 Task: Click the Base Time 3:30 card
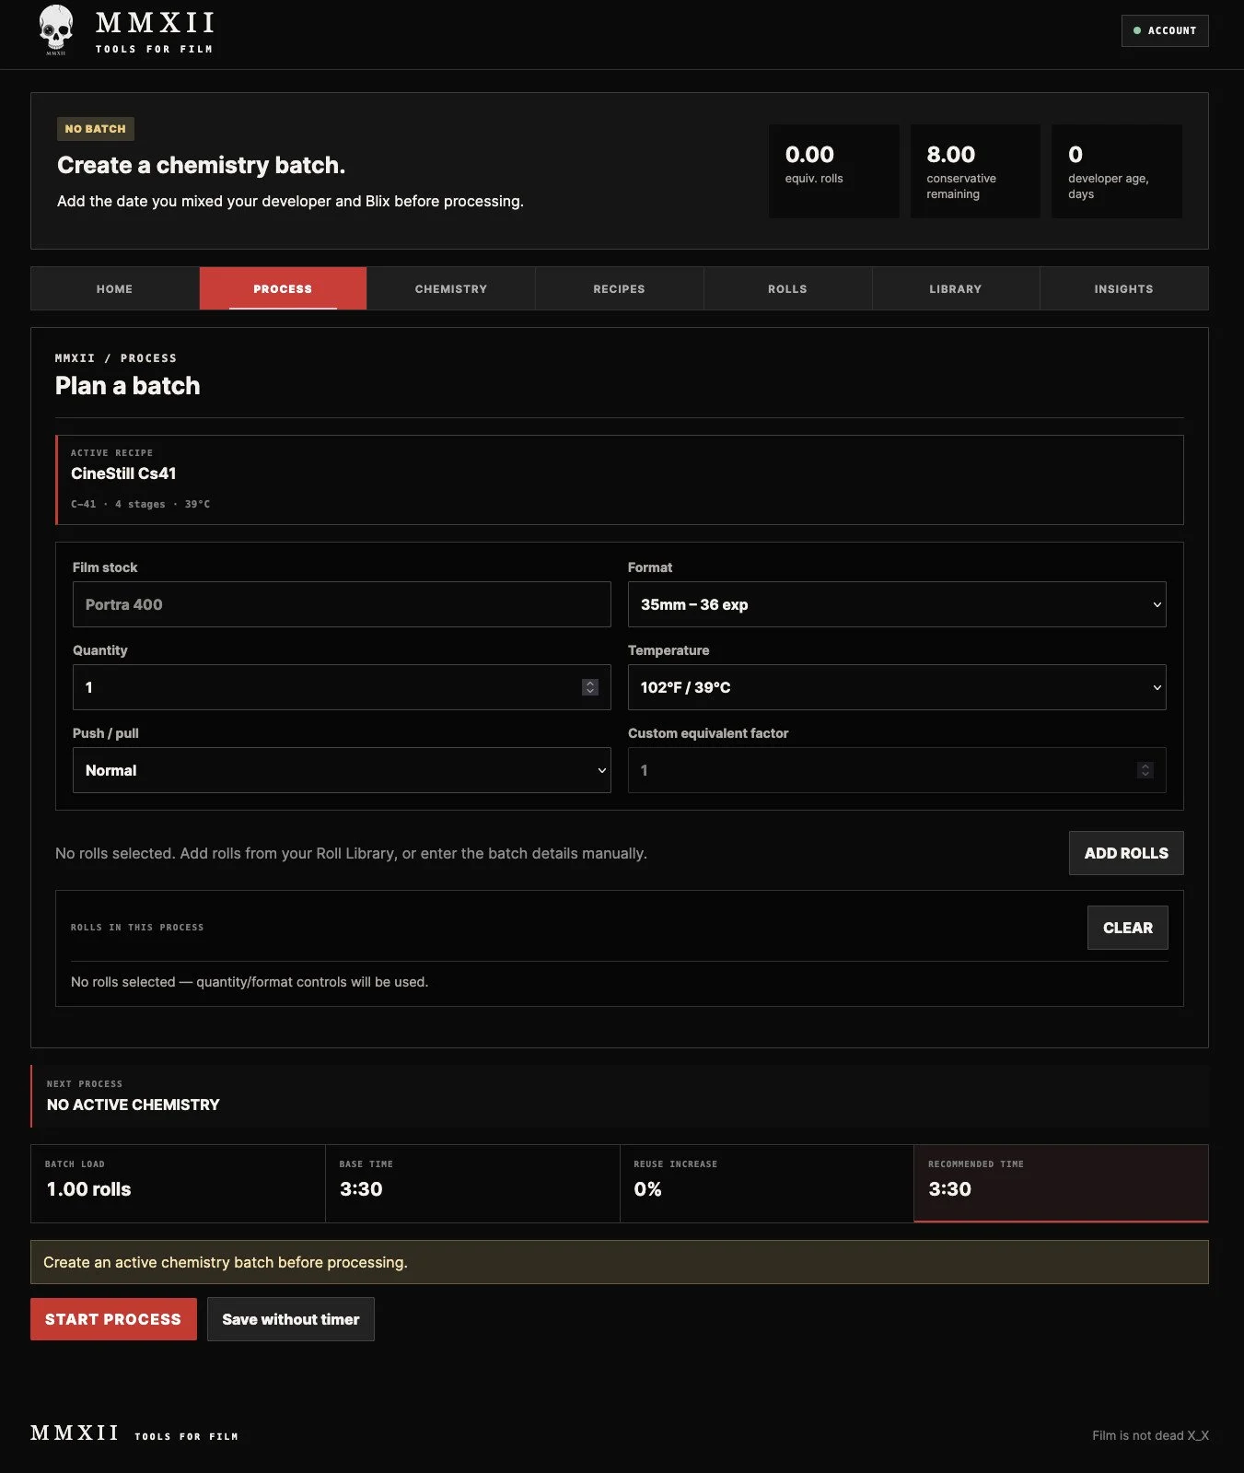point(472,1184)
